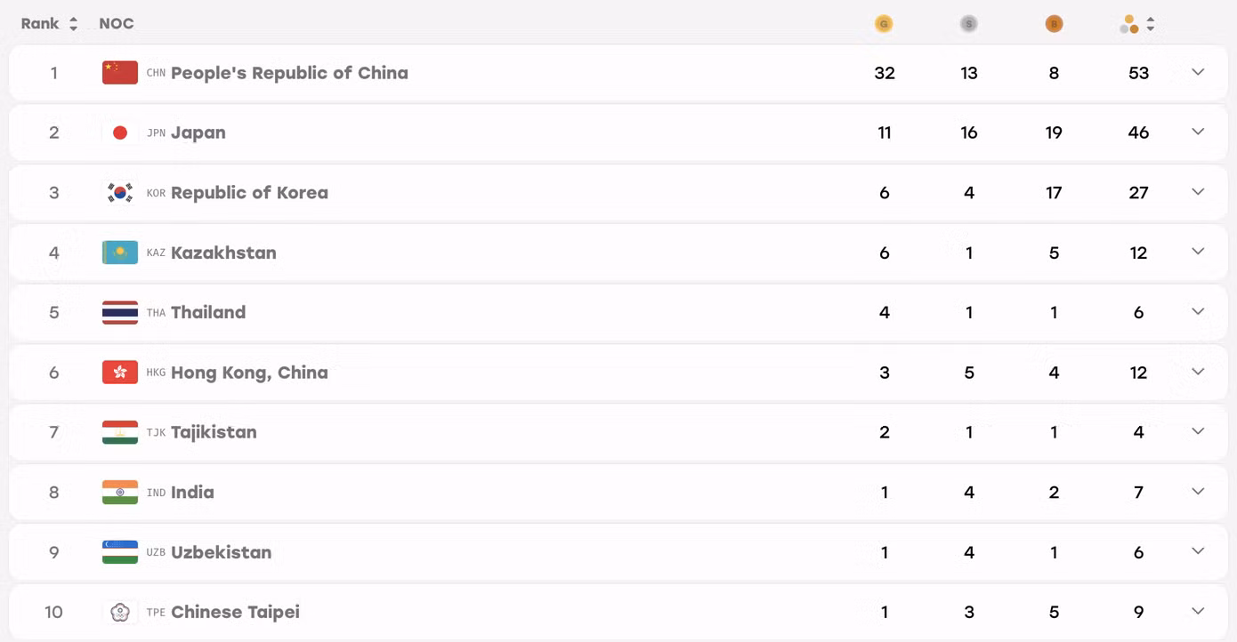Click the gold medal column icon

tap(884, 24)
